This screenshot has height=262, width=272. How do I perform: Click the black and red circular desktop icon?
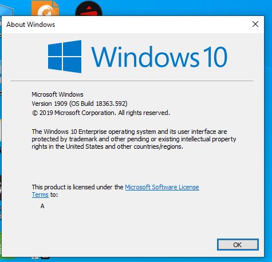tap(89, 9)
